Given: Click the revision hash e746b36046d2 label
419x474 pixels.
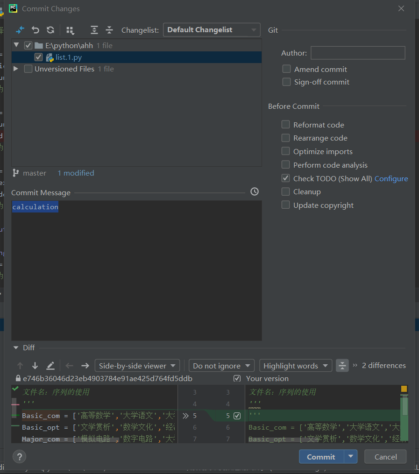Looking at the screenshot, I should tap(107, 378).
